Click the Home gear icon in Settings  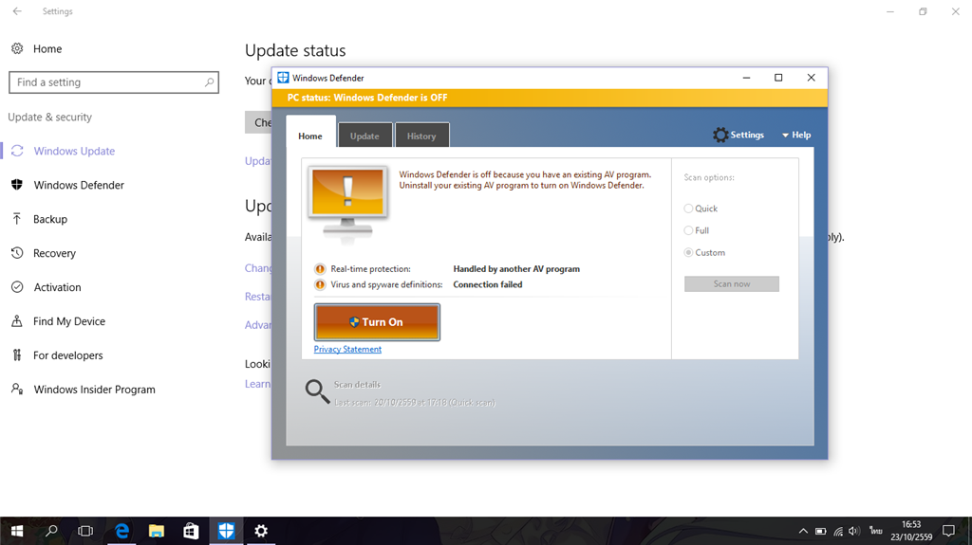coord(17,48)
